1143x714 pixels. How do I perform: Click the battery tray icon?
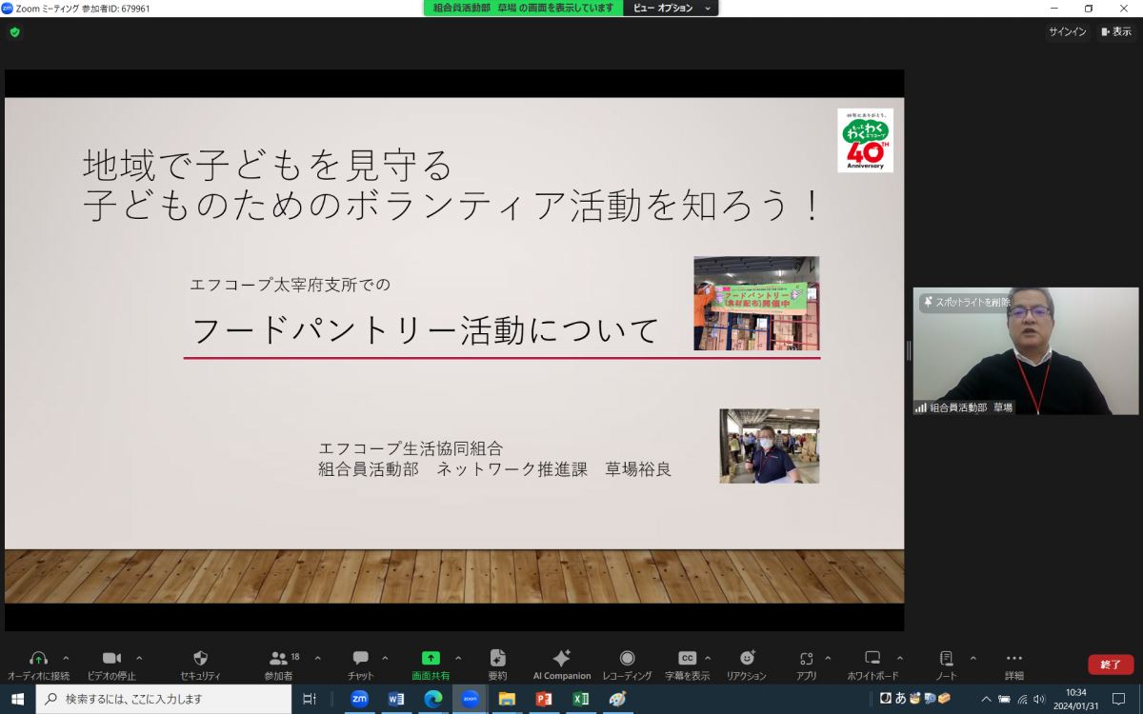click(1004, 699)
